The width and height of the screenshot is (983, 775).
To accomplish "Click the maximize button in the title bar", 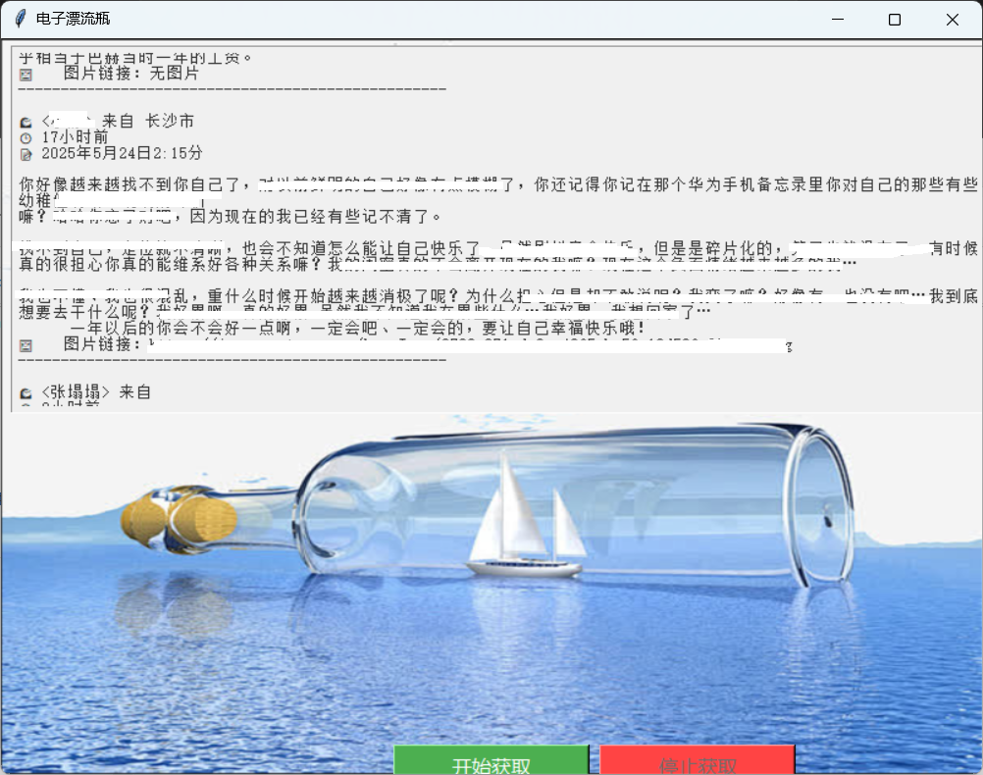I will click(893, 19).
